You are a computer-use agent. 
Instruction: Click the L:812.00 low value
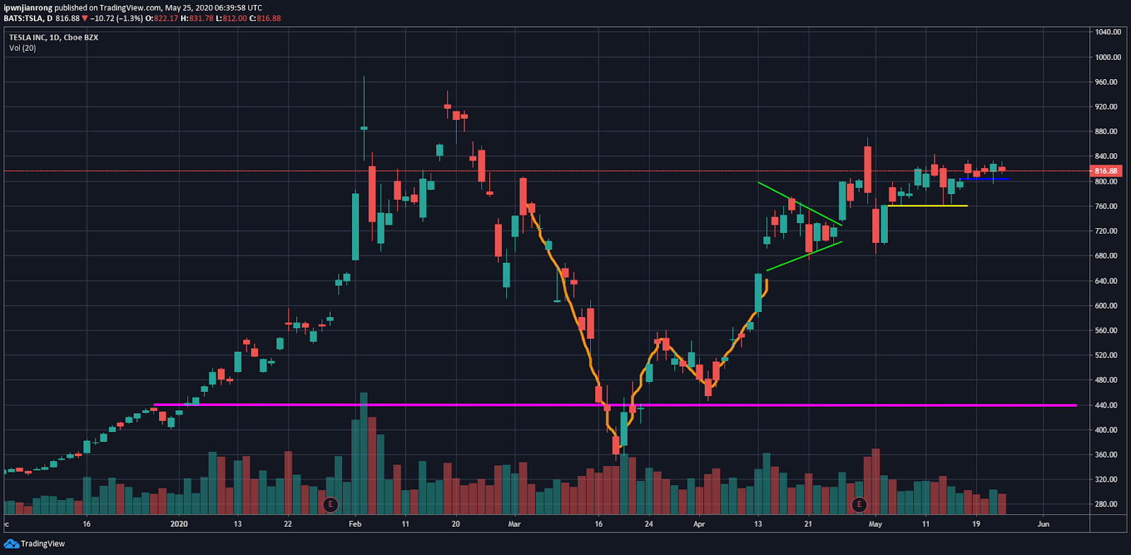click(x=232, y=18)
